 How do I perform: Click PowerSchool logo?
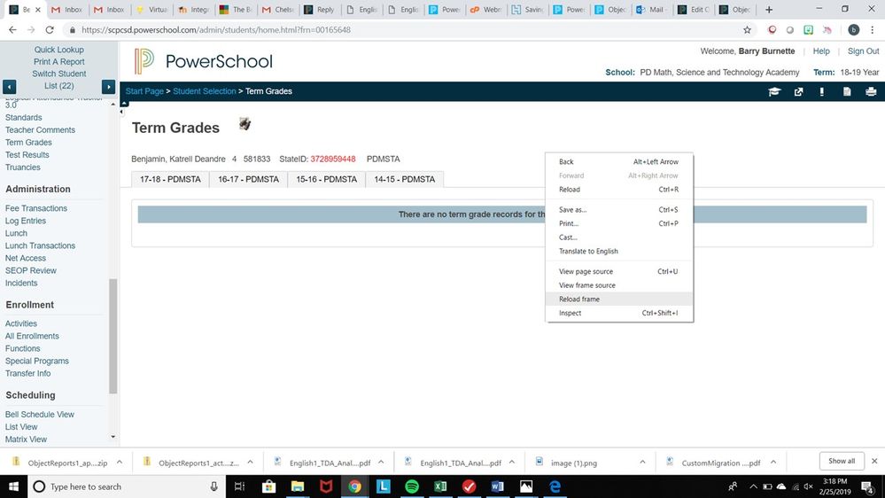203,61
